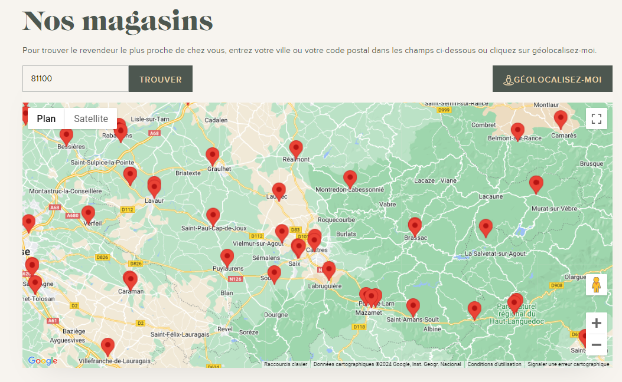Click the Briatexte town label

point(188,173)
